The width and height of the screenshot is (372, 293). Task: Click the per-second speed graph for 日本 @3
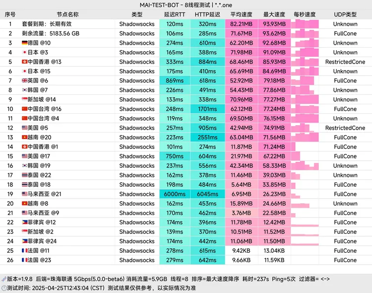[305, 52]
